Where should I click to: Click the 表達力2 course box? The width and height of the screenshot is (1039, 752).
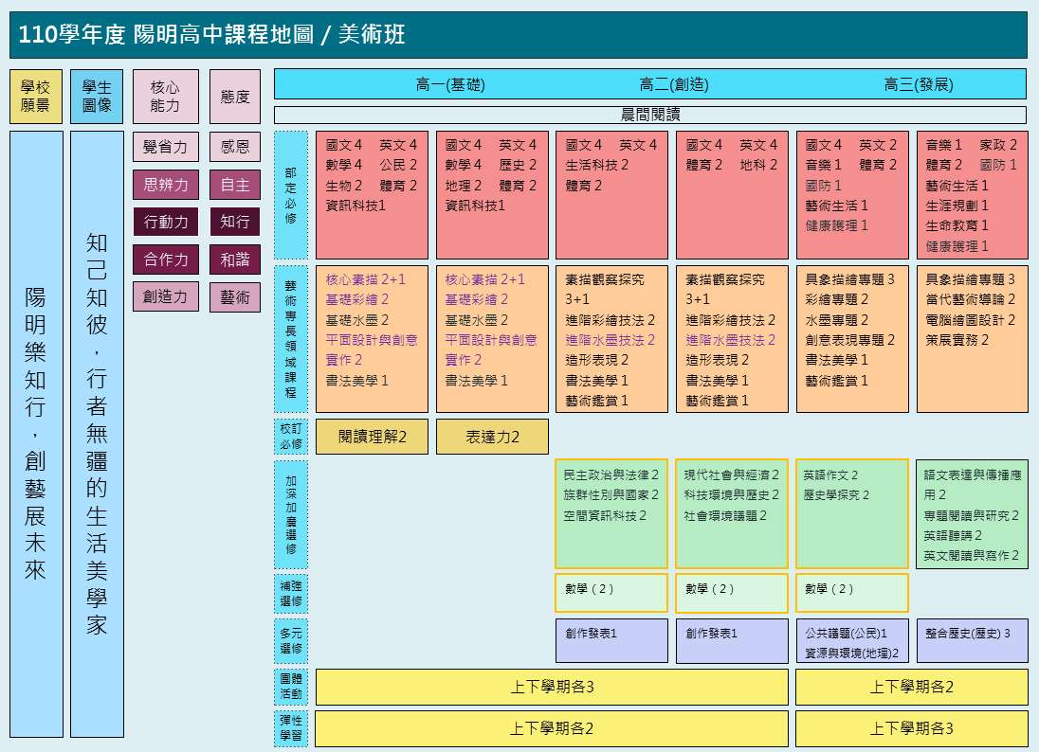(x=492, y=437)
